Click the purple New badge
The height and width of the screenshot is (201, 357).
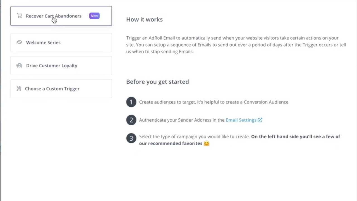point(94,16)
